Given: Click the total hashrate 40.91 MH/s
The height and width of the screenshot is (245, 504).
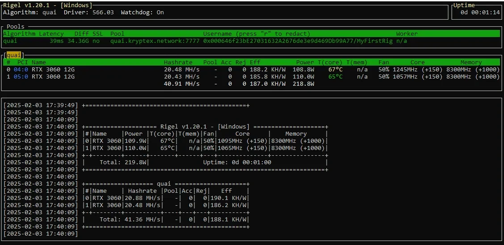Looking at the screenshot, I should pos(181,83).
